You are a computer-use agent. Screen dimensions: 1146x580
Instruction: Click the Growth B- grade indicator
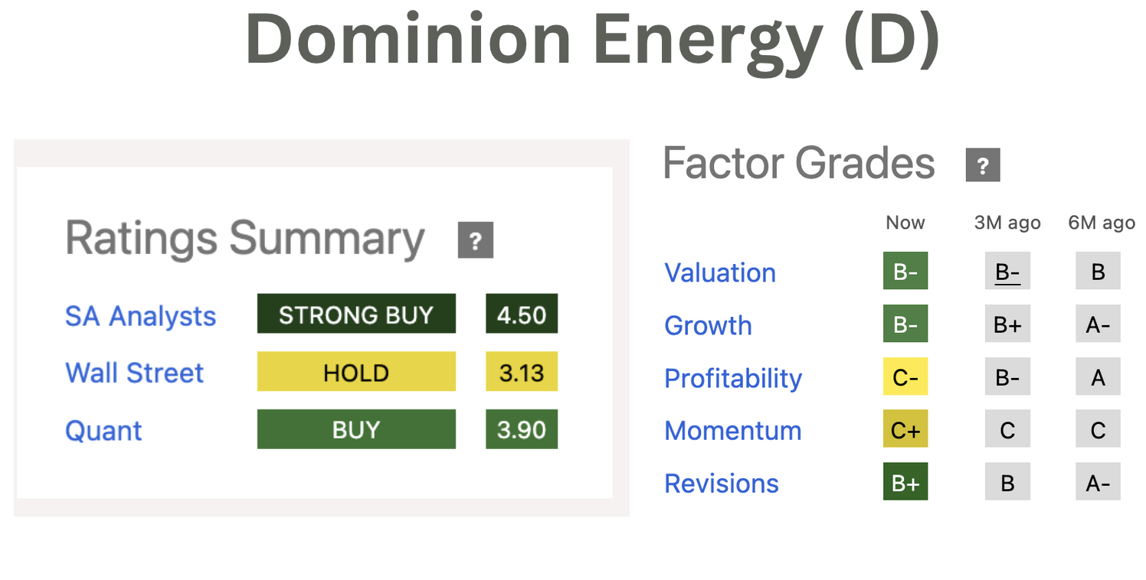905,324
